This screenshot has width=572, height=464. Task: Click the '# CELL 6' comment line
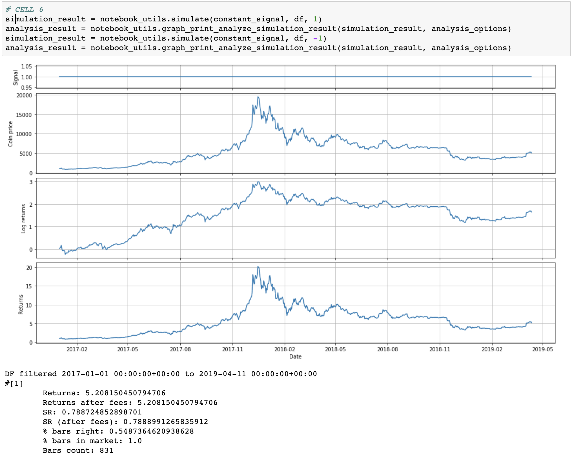[x=25, y=10]
